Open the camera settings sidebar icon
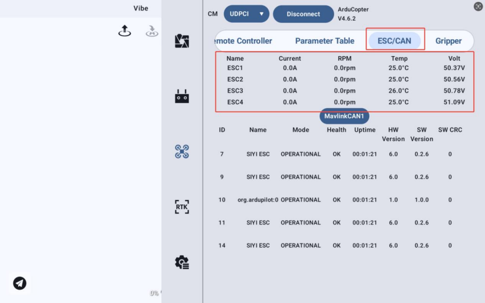The width and height of the screenshot is (485, 303). pos(182,41)
